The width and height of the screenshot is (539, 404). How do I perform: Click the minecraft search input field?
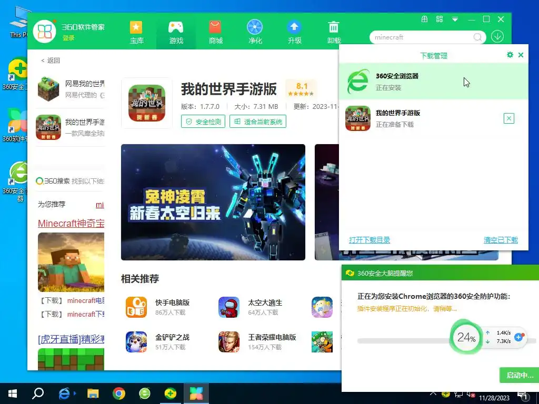pos(422,37)
